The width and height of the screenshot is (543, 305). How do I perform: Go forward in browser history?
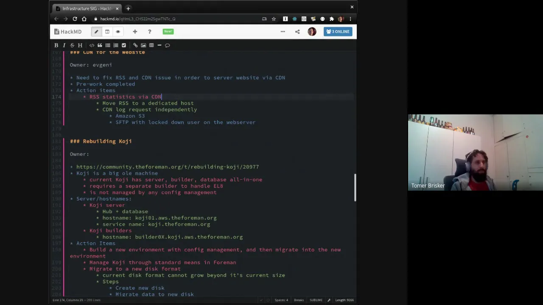click(x=65, y=19)
